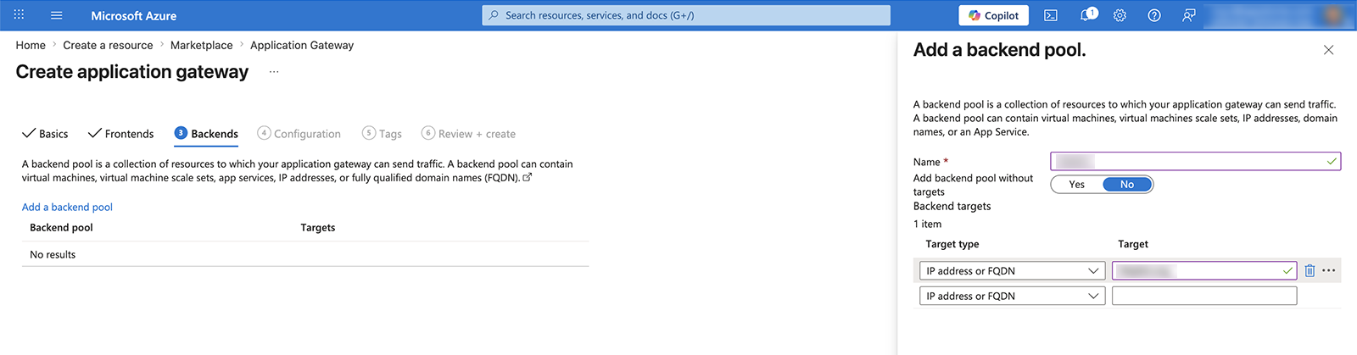Select Yes for backend pool without targets

pos(1077,185)
